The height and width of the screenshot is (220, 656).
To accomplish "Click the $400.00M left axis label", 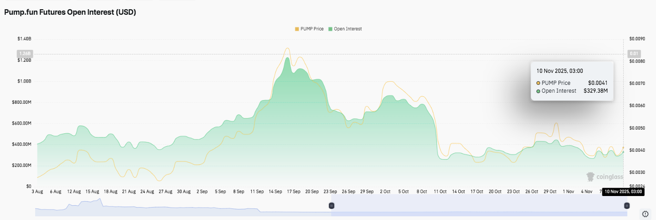I will 21,144.
